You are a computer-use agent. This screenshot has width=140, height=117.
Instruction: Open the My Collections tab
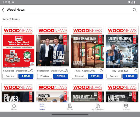(x=98, y=107)
